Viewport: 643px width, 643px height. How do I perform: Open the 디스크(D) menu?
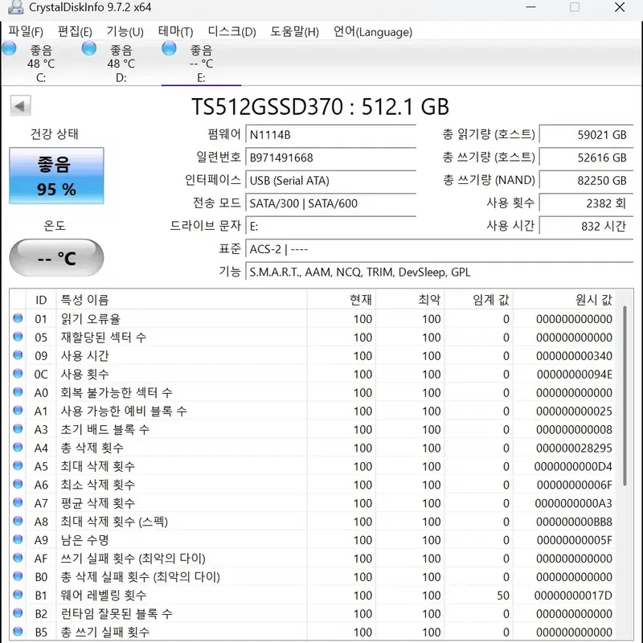tap(231, 31)
